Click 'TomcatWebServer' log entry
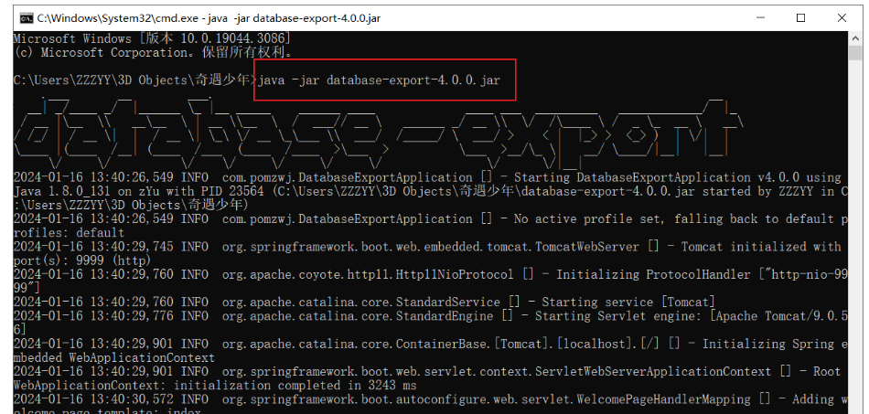 587,247
